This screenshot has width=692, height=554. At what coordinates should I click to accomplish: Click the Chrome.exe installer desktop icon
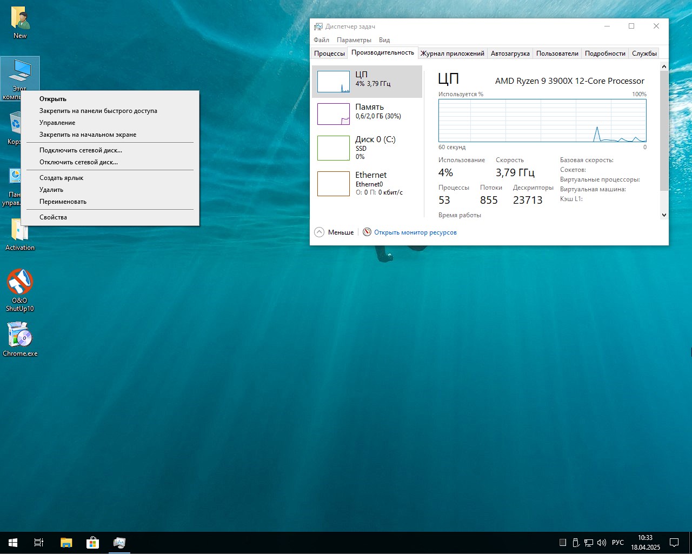[x=20, y=336]
